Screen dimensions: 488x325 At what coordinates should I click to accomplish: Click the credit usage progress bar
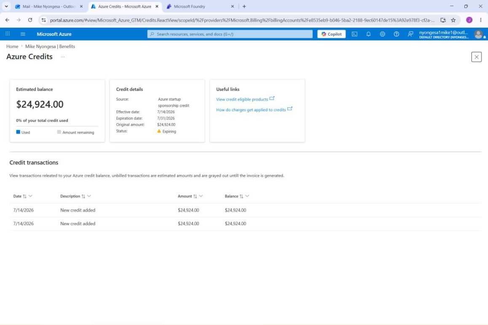click(57, 126)
